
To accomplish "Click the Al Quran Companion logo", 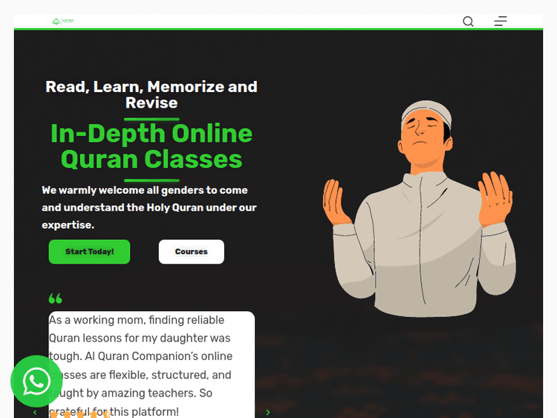I will click(63, 22).
